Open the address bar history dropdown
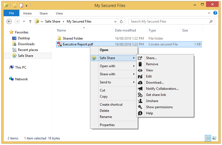Viewport: 222px width, 145px height. [x=115, y=21]
